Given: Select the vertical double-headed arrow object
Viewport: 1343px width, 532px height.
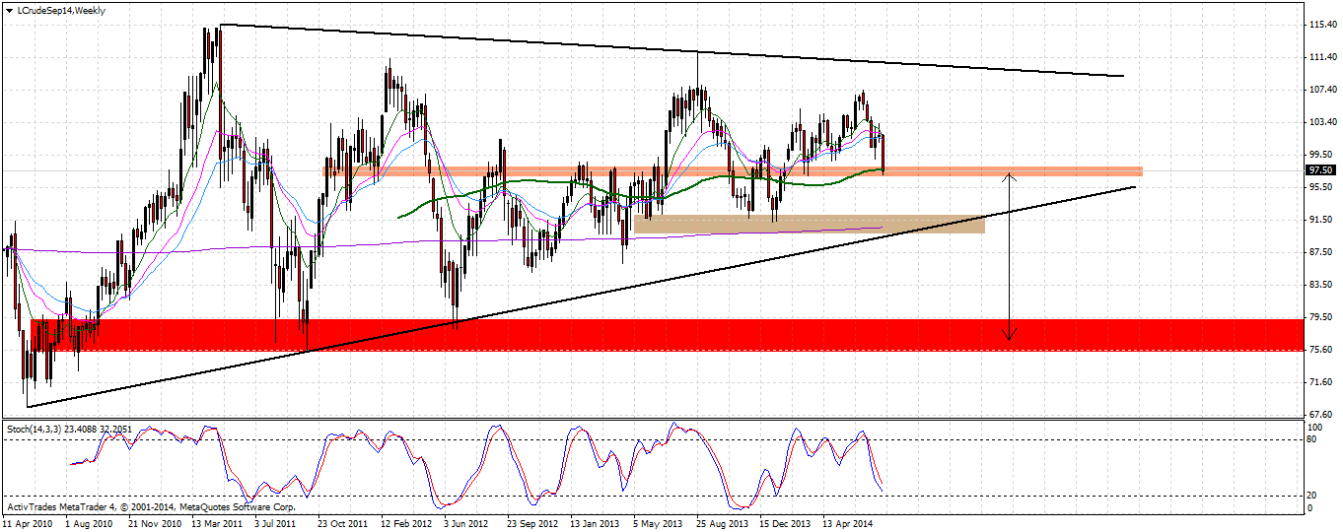Looking at the screenshot, I should 1008,256.
